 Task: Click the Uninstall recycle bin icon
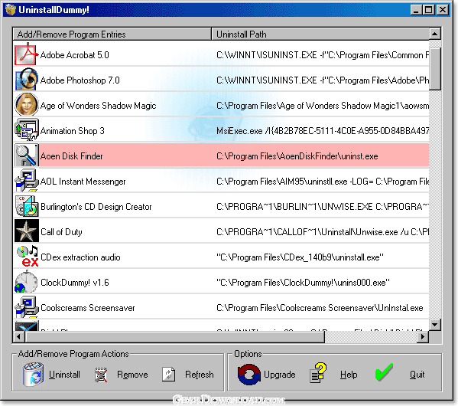click(34, 374)
